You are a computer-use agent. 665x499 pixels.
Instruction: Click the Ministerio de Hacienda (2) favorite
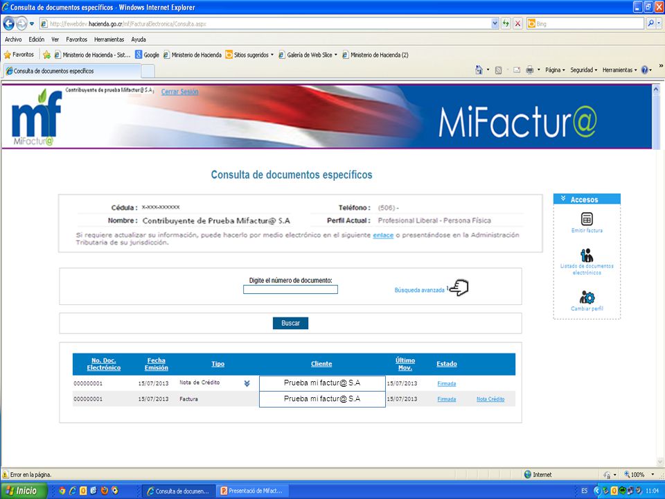[x=375, y=55]
